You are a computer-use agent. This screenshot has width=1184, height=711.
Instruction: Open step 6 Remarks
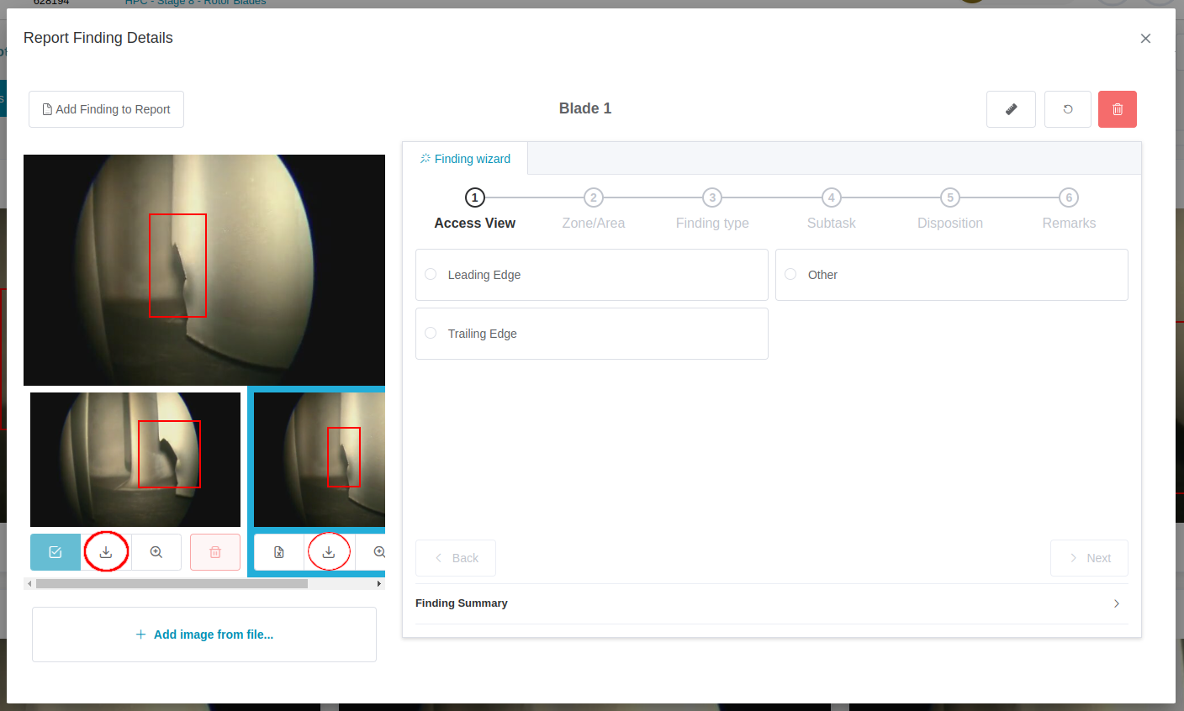(x=1069, y=209)
